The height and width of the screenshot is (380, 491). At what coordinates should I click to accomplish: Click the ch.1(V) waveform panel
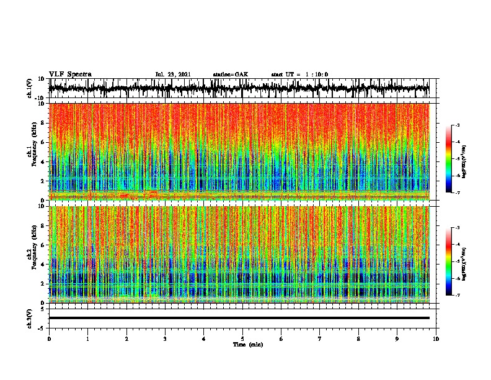coord(242,88)
